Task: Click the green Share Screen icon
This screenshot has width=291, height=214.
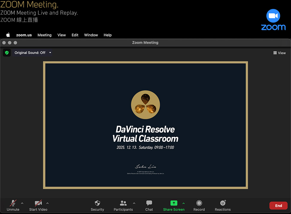Action: (x=174, y=203)
